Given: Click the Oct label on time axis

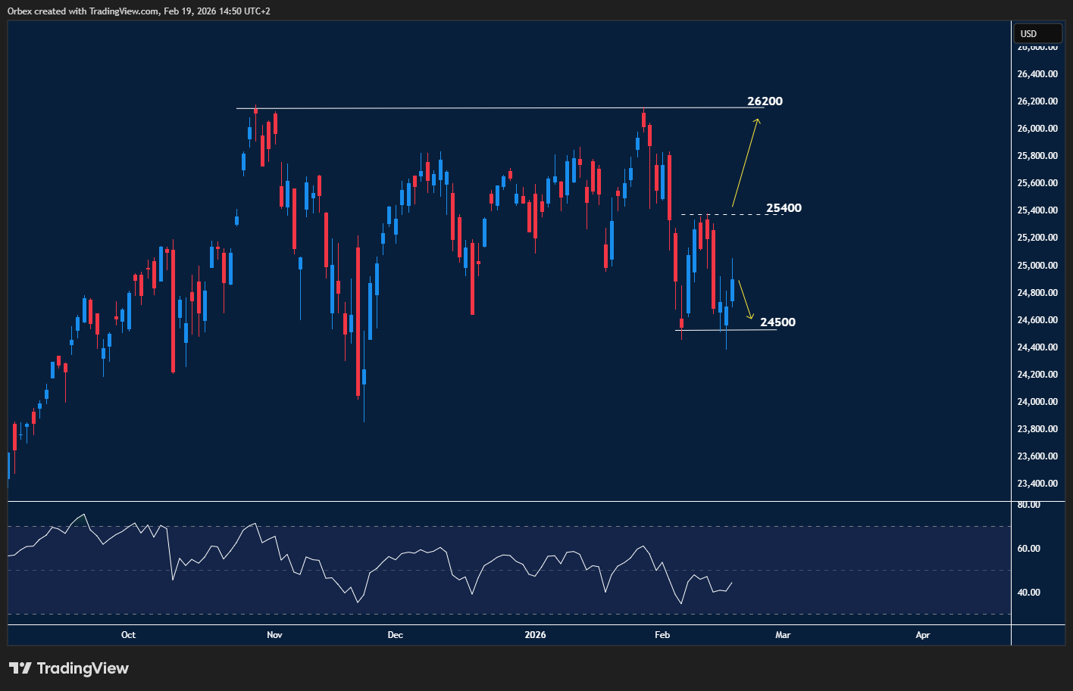Looking at the screenshot, I should (x=128, y=635).
